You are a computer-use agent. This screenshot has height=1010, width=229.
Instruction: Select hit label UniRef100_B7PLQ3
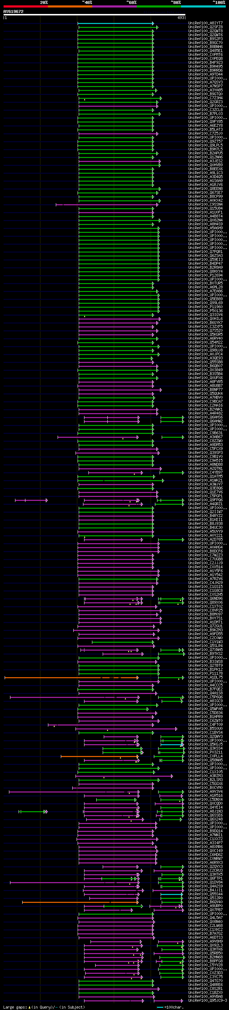pyautogui.click(x=205, y=114)
